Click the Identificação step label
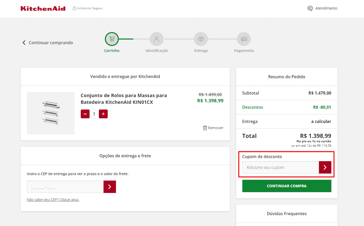Screen dimensions: 364x226 [157, 50]
